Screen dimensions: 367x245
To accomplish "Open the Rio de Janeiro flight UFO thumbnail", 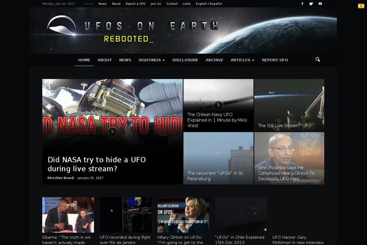I will 125,215.
